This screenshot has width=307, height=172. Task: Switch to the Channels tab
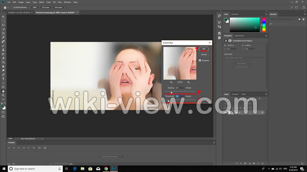click(x=235, y=94)
